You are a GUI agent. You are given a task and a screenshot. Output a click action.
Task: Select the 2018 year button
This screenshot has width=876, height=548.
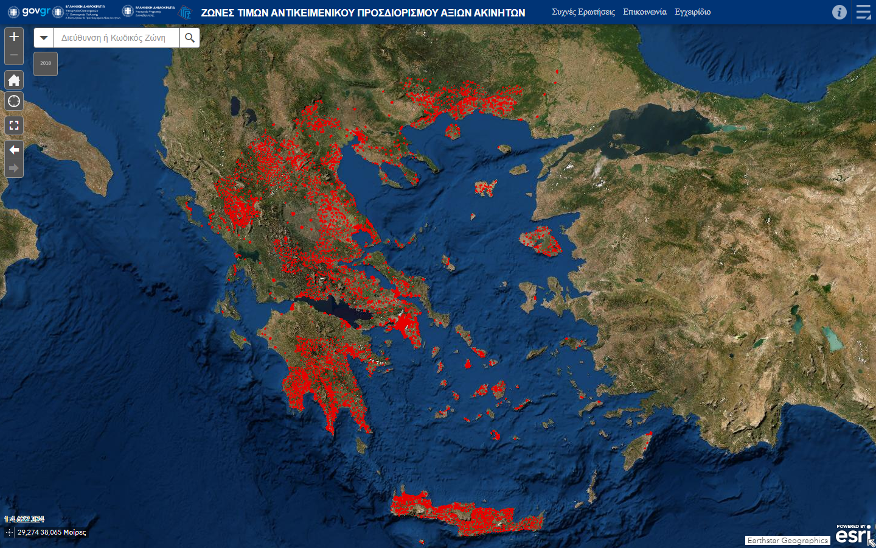[46, 63]
